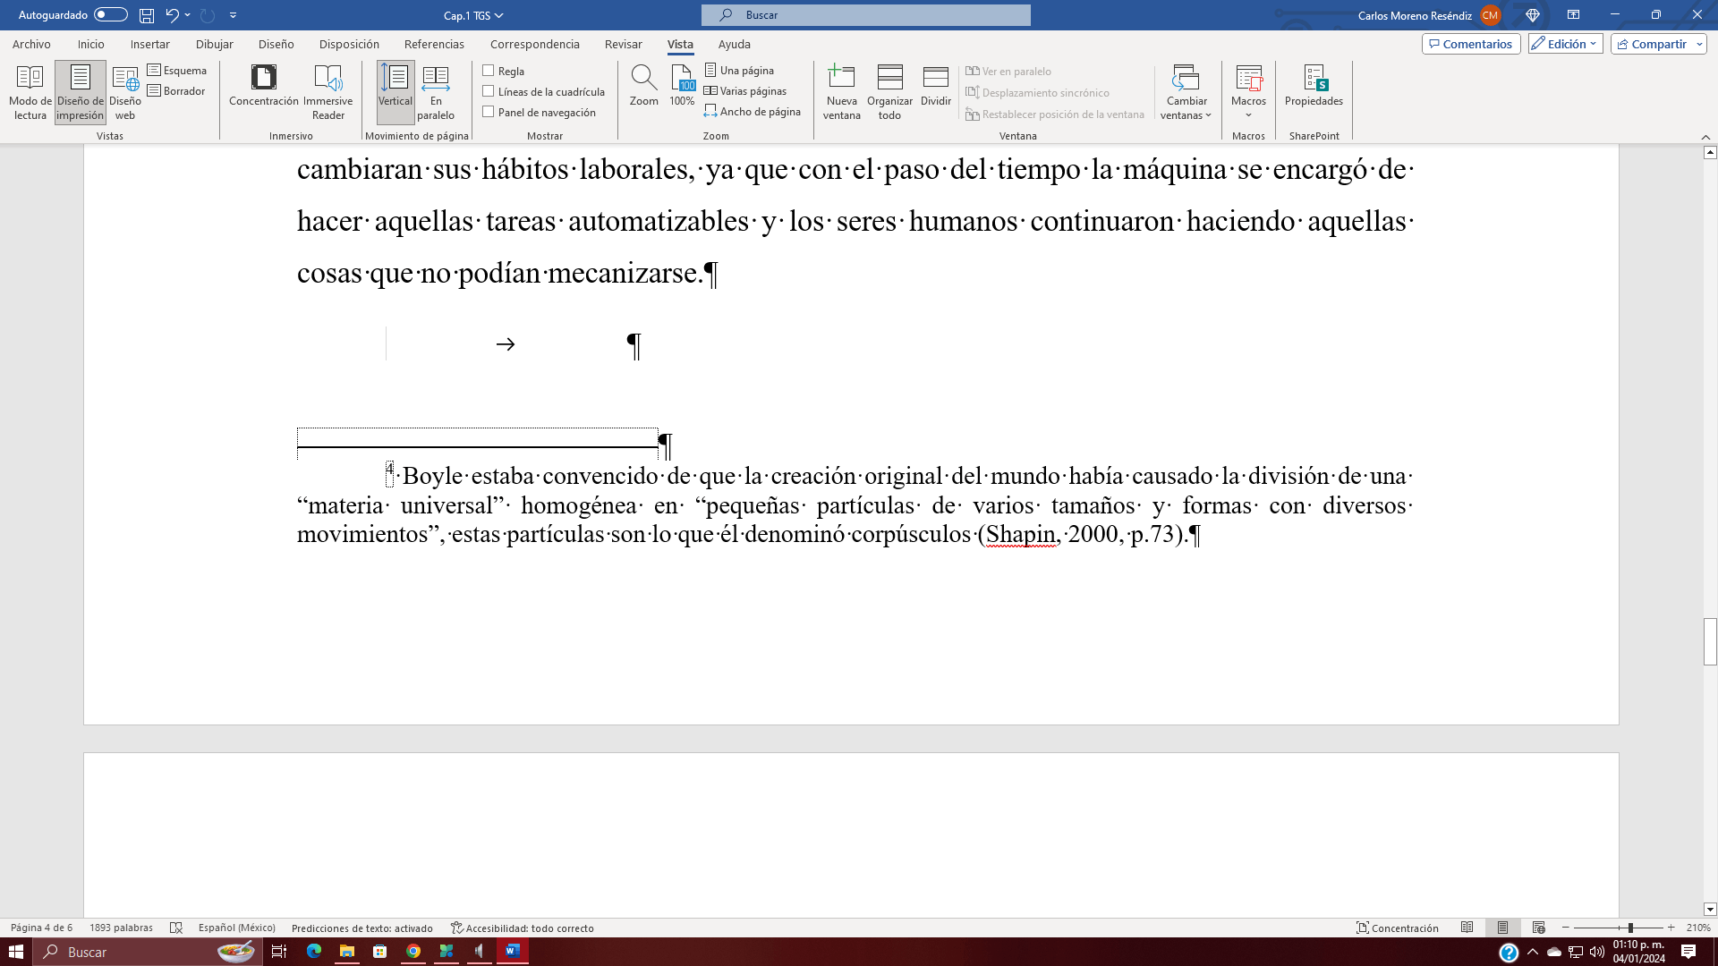Screen dimensions: 1718x966
Task: Click the zoom slider in status bar
Action: click(1629, 928)
